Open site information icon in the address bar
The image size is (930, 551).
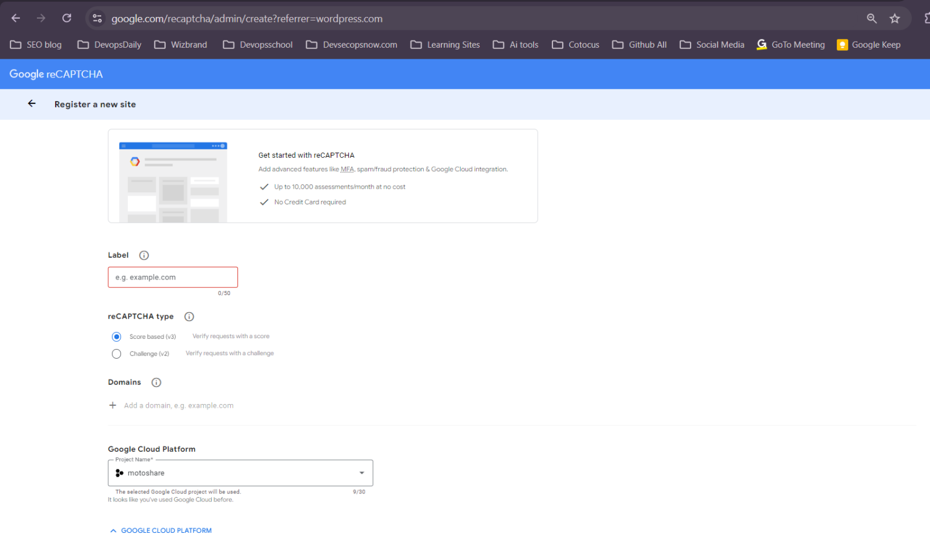pyautogui.click(x=97, y=18)
